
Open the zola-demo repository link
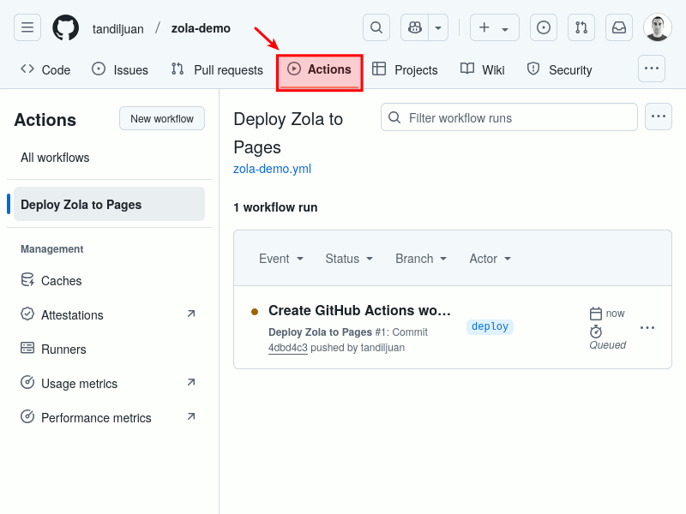point(201,28)
